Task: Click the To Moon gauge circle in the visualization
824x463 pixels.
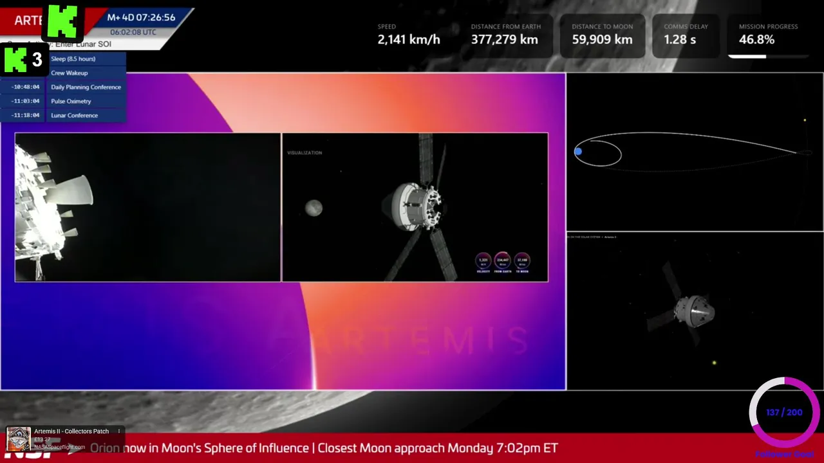Action: point(522,260)
